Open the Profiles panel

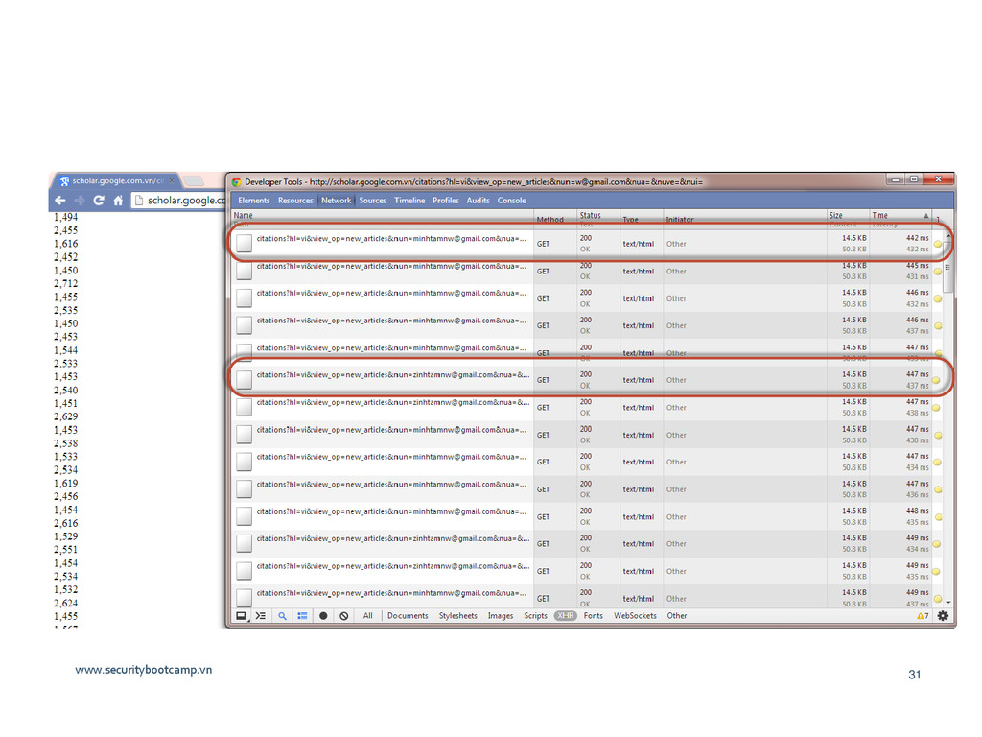446,201
